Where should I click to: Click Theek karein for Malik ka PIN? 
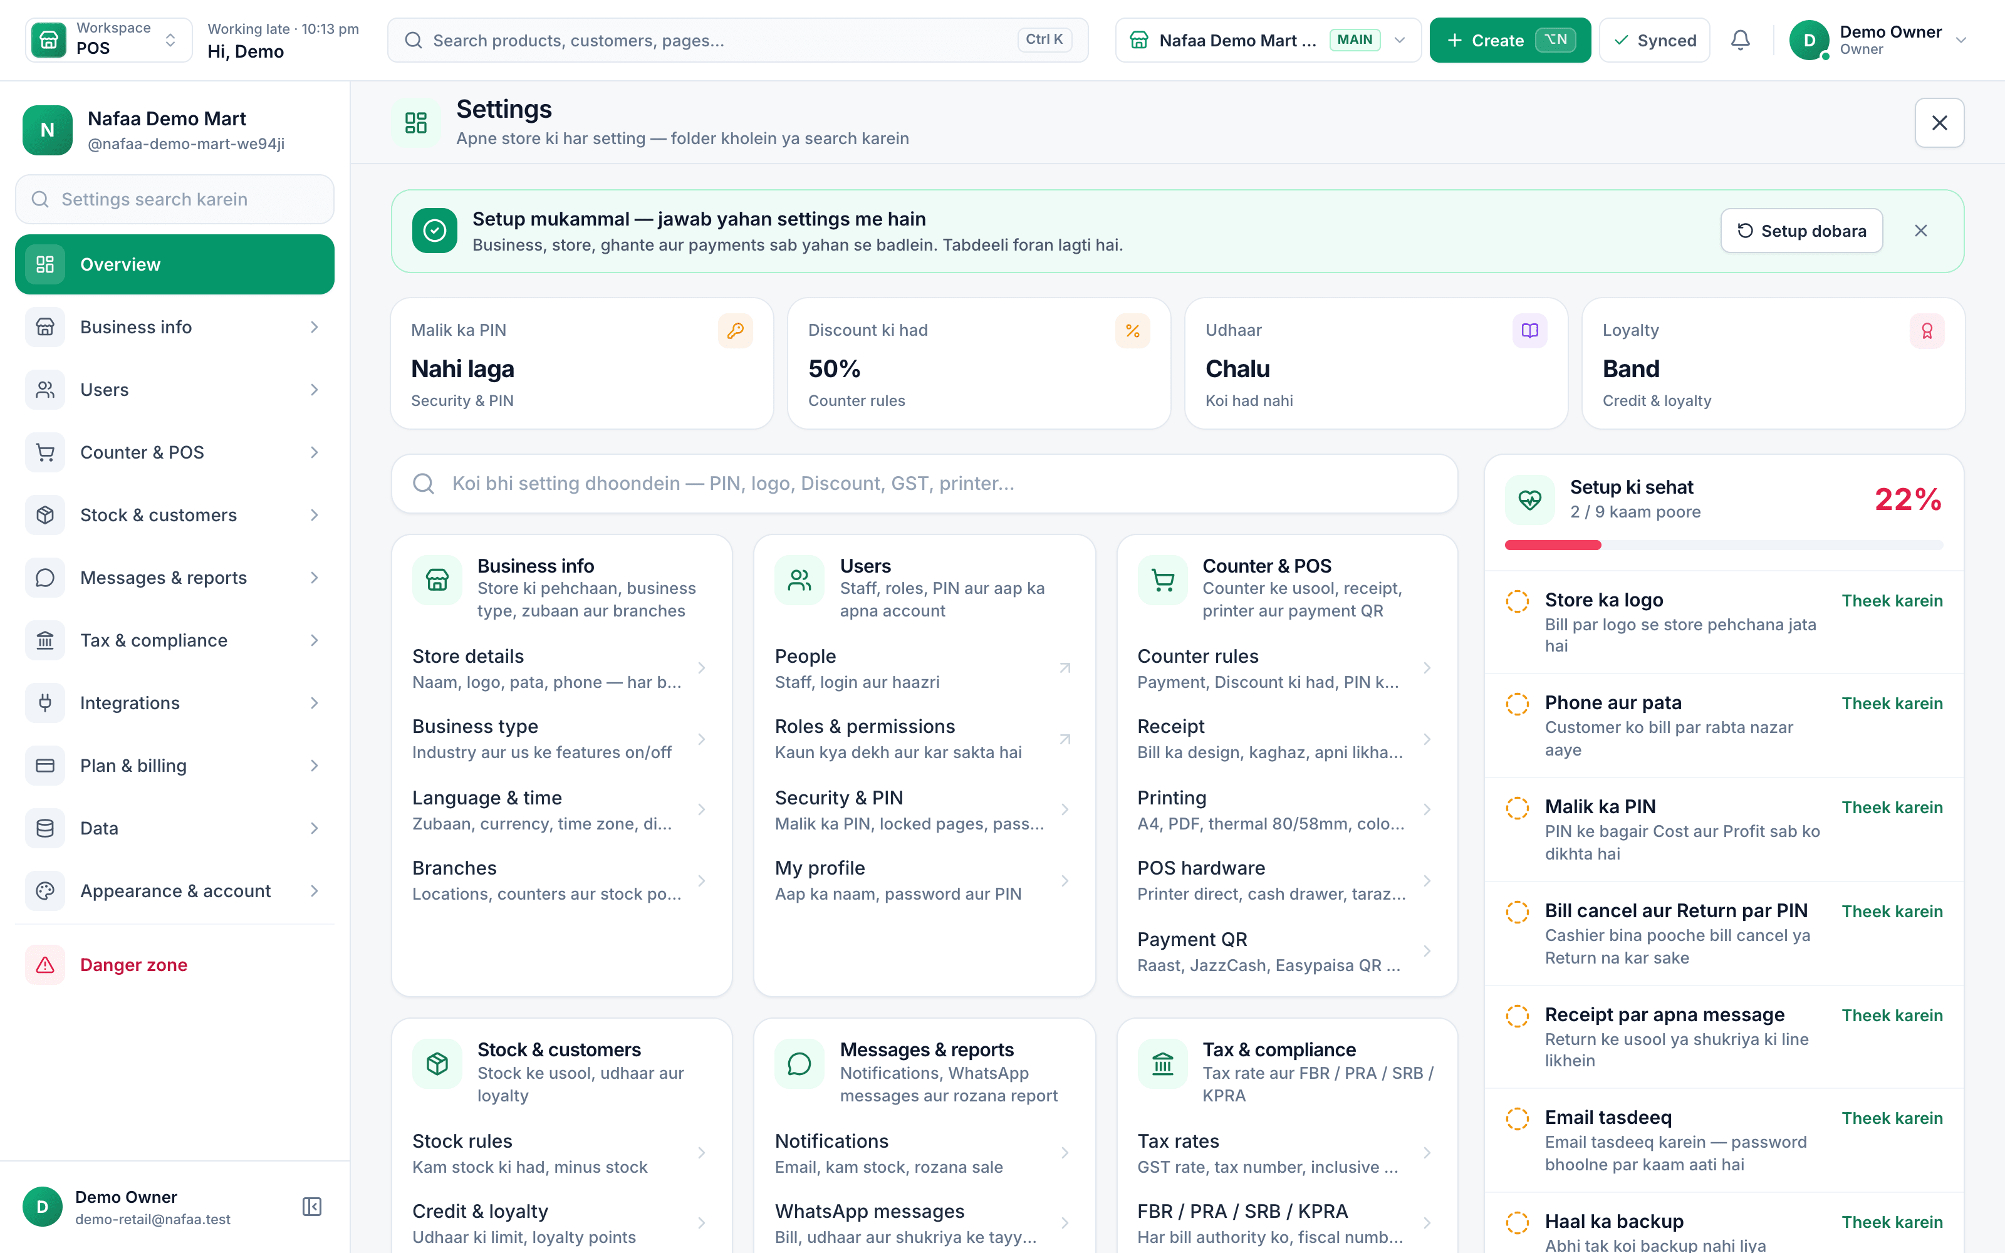[1892, 807]
